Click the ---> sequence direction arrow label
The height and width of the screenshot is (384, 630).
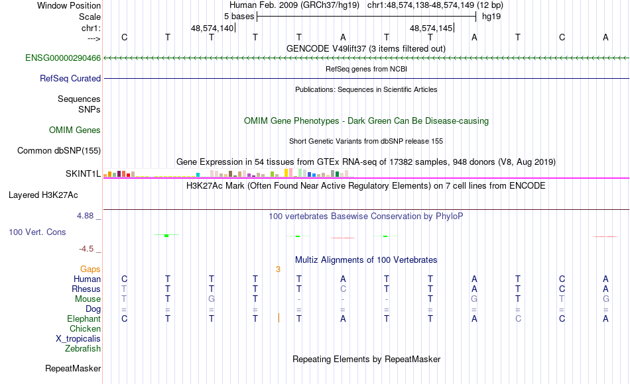coord(94,38)
